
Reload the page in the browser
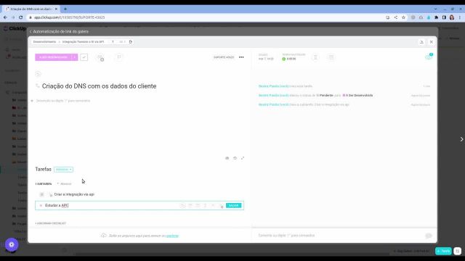click(21, 17)
